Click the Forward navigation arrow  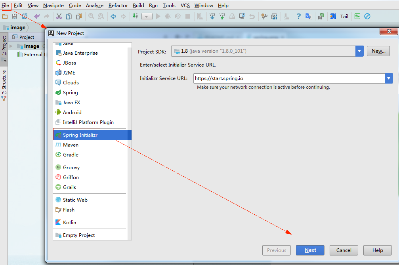[x=123, y=17]
